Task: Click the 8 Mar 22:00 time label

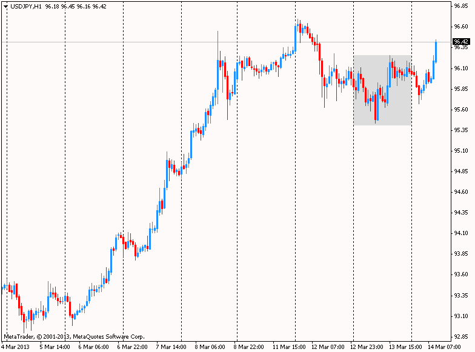Action: click(248, 347)
